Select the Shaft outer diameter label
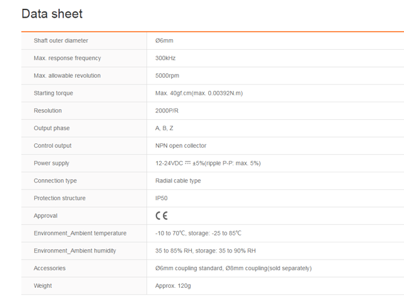404x303 pixels. click(x=61, y=40)
